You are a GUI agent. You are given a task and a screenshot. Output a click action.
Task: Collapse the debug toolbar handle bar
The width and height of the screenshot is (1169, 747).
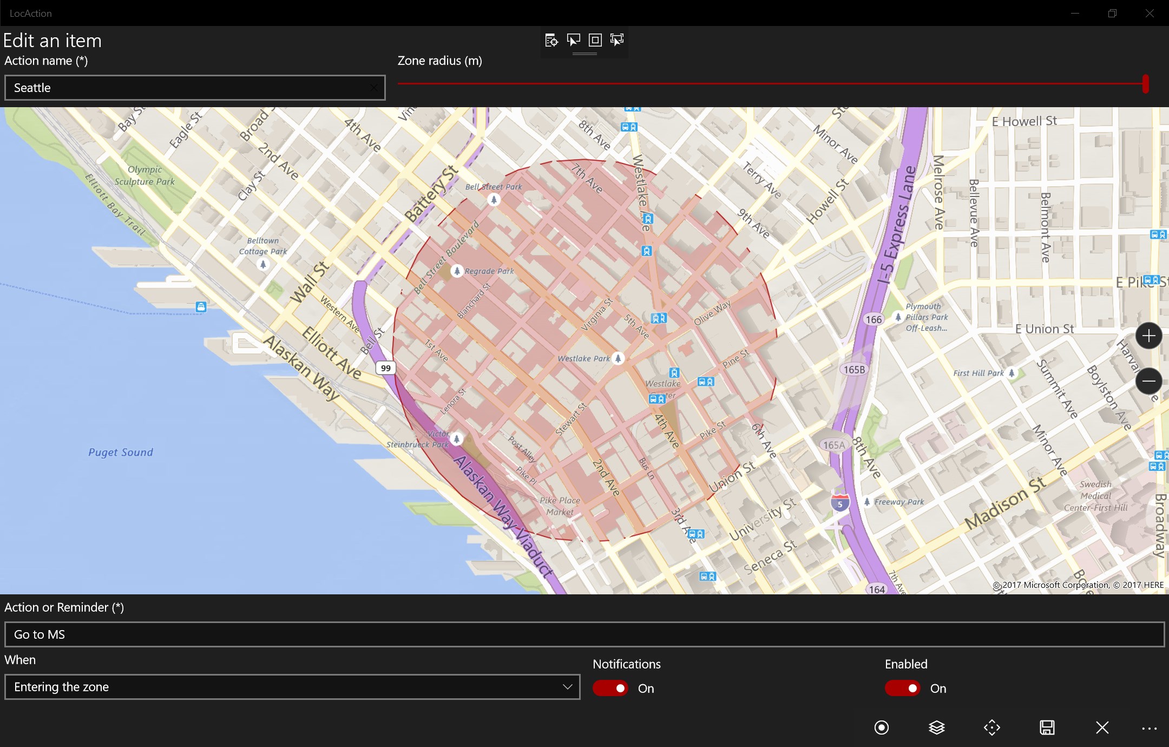(584, 54)
